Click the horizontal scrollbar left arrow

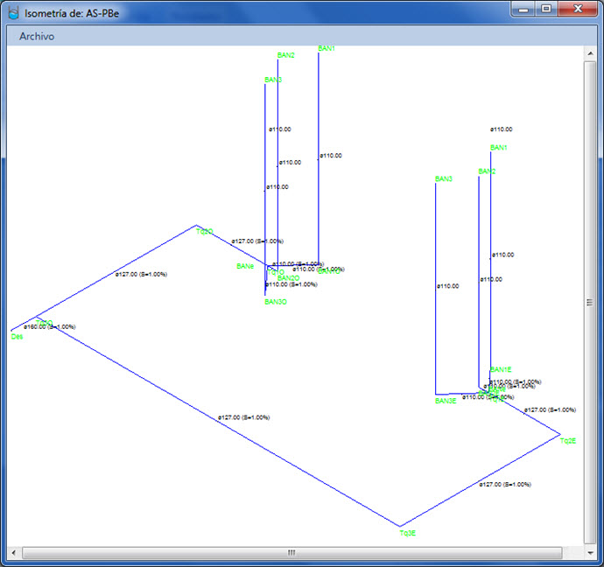15,553
